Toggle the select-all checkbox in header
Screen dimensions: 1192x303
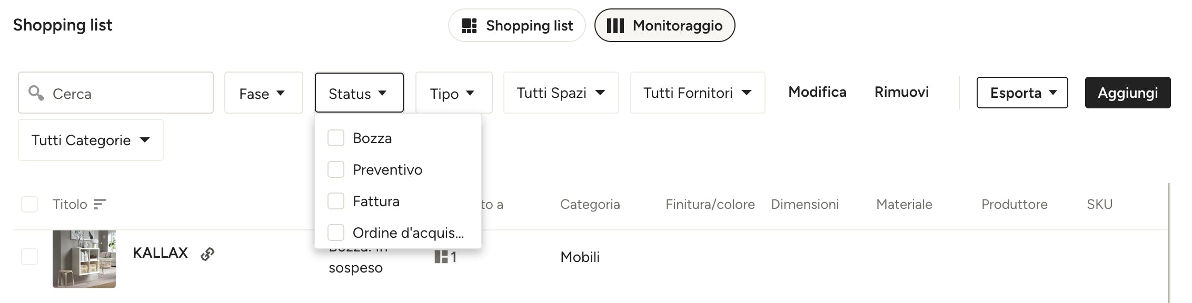tap(29, 204)
